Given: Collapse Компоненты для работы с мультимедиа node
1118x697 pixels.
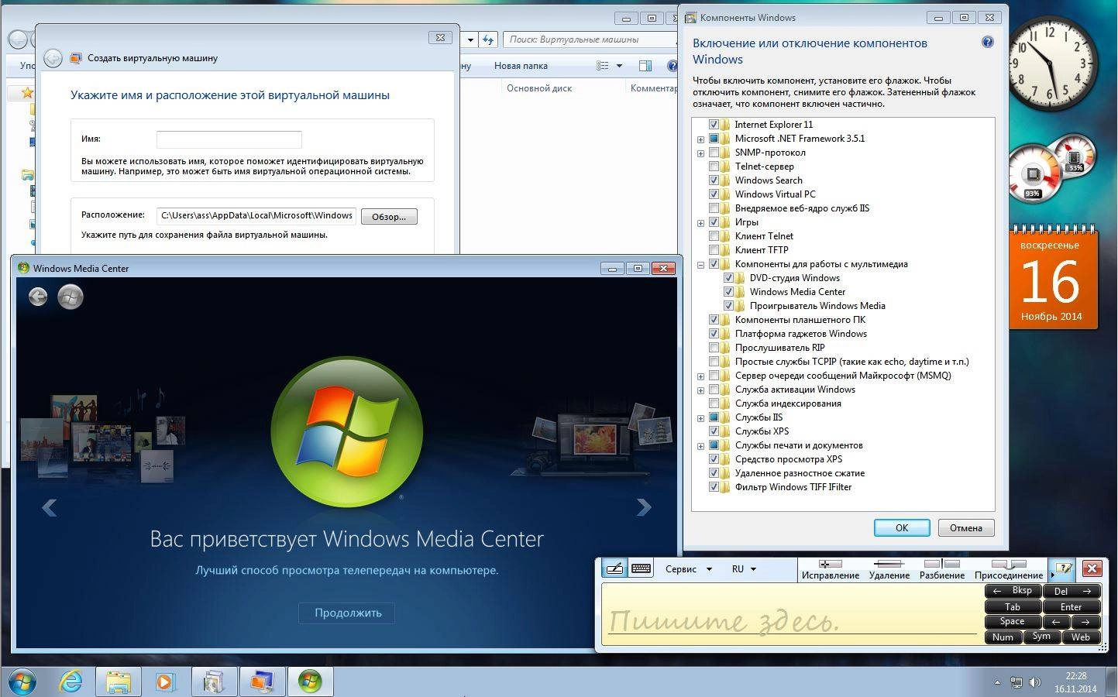Looking at the screenshot, I should click(700, 265).
